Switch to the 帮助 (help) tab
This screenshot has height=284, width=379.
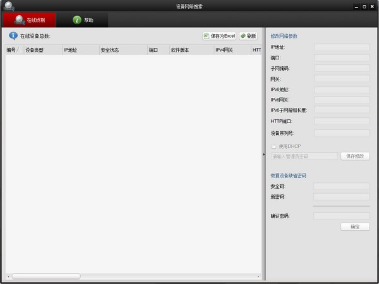82,20
